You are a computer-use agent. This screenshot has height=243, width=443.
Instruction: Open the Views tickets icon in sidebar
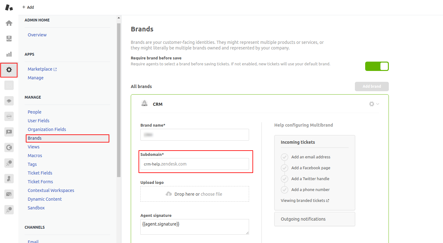(x=9, y=39)
